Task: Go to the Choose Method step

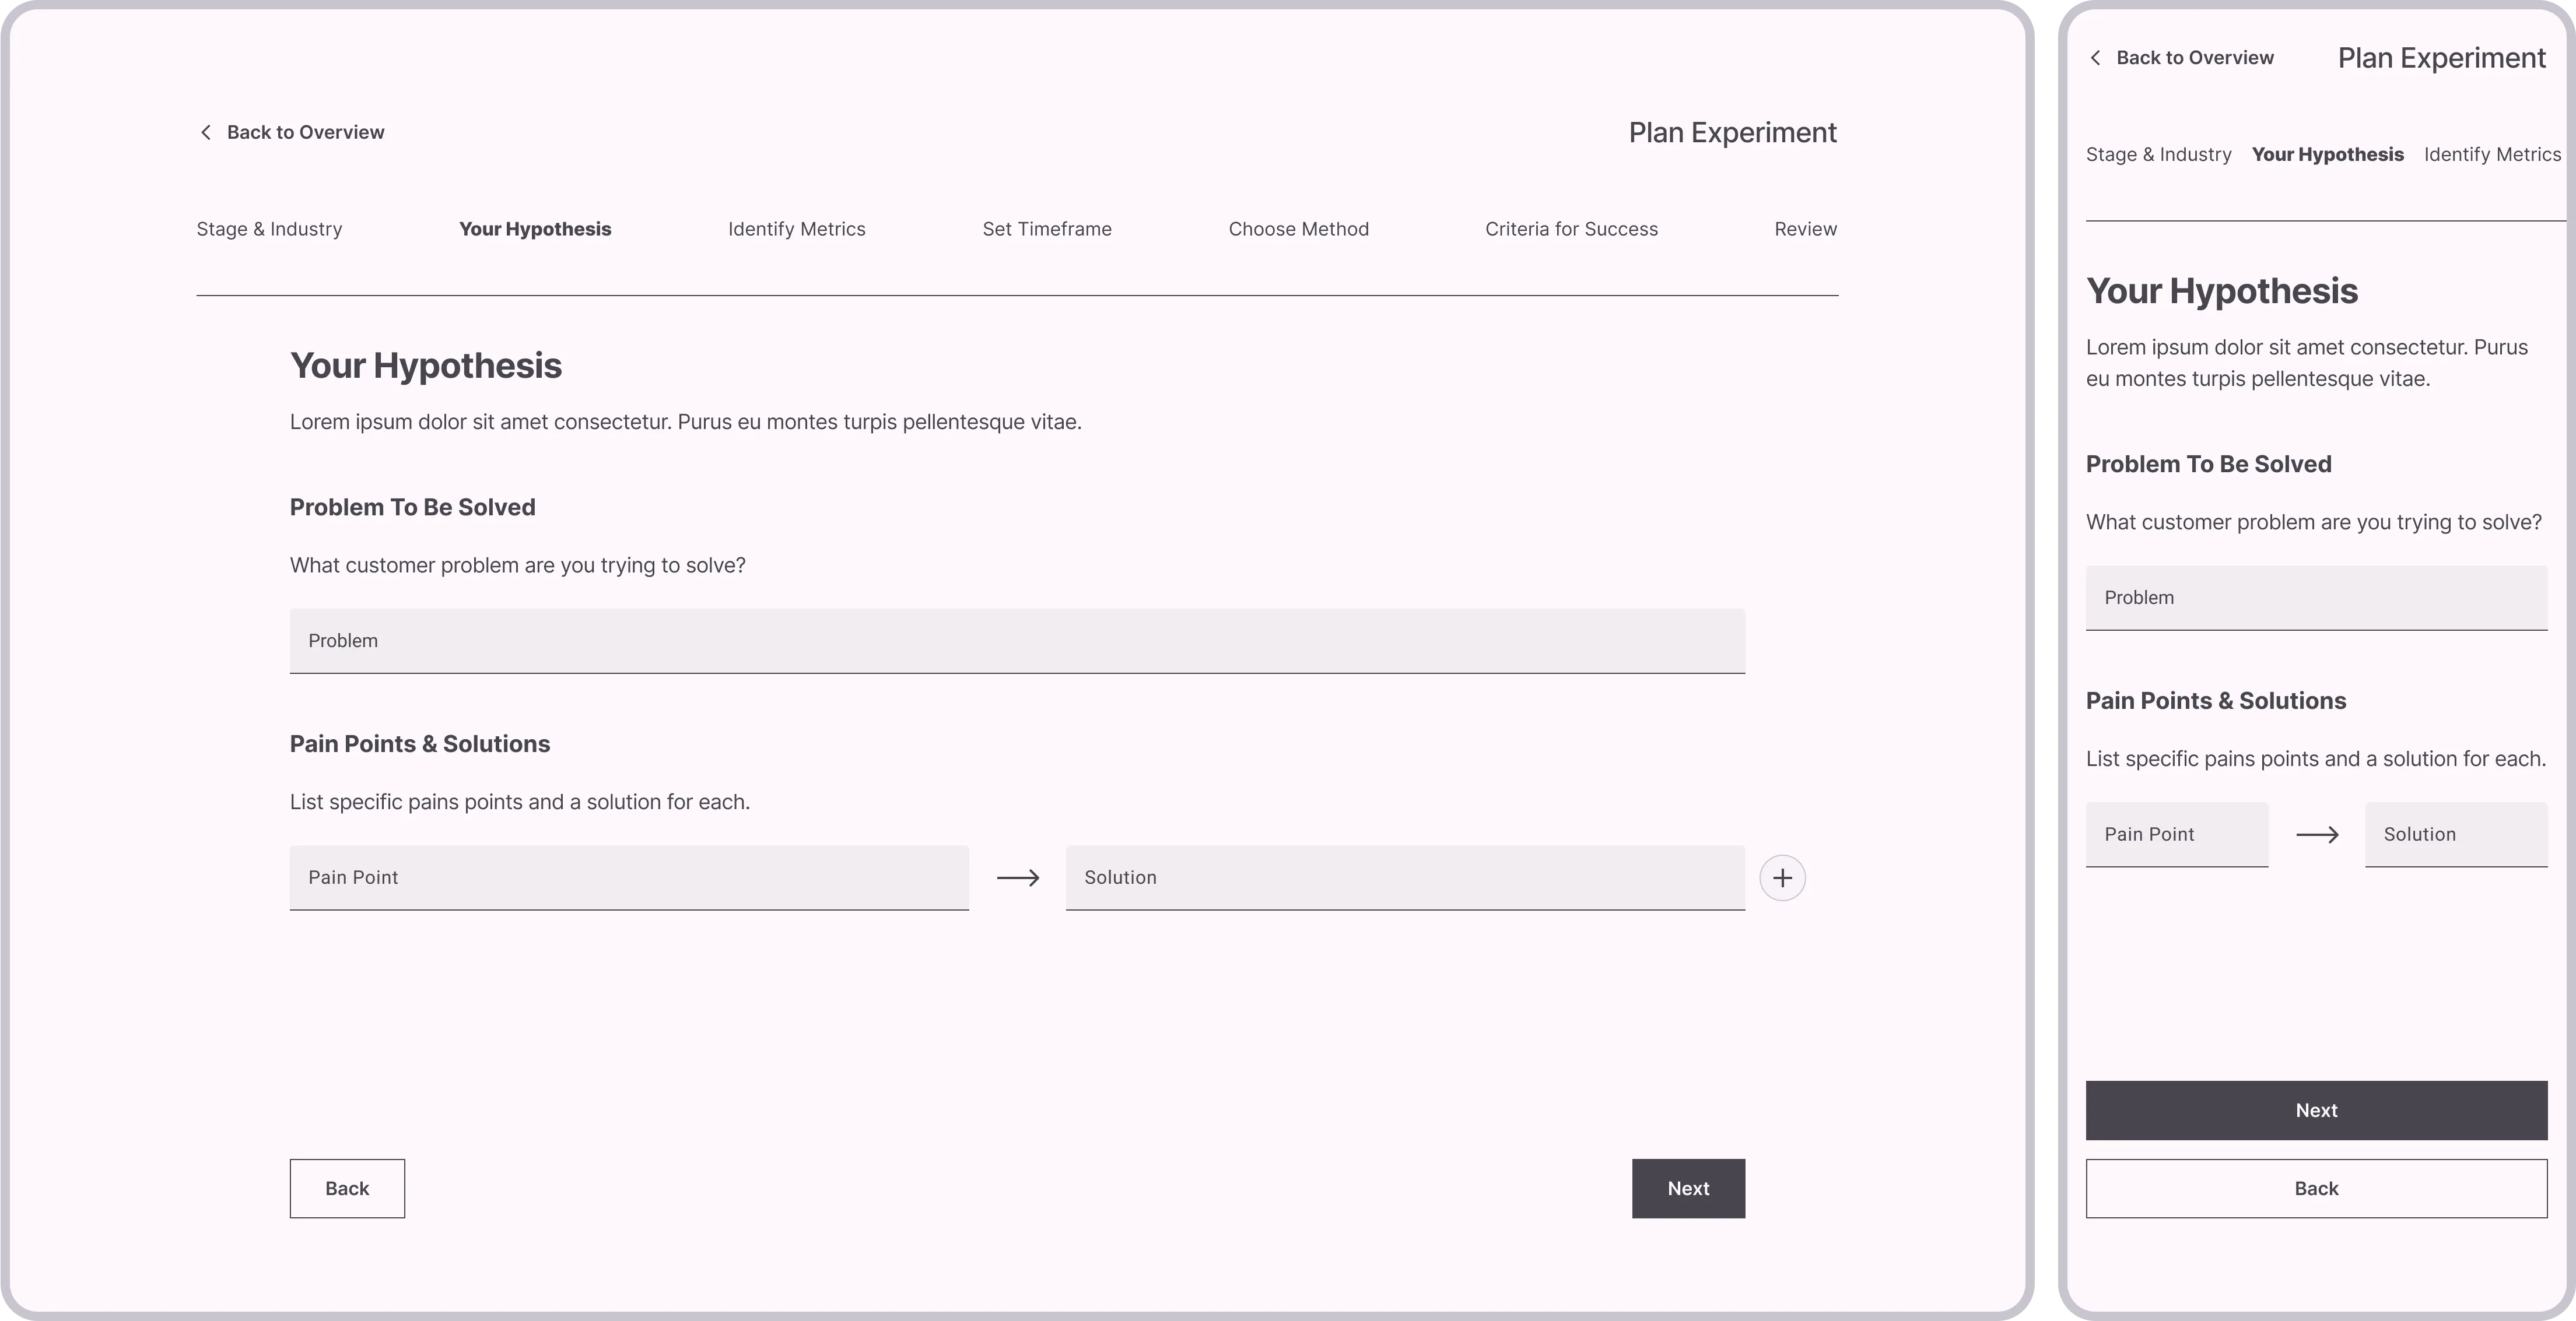Action: [x=1298, y=229]
